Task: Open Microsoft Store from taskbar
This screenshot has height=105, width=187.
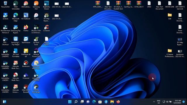Action: pos(100,102)
